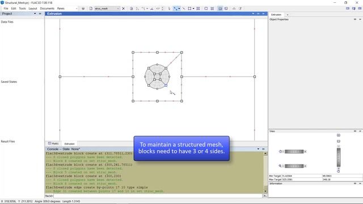The height and width of the screenshot is (204, 363).
Task: Click the printer-like icon before new page
Action: (83, 8)
